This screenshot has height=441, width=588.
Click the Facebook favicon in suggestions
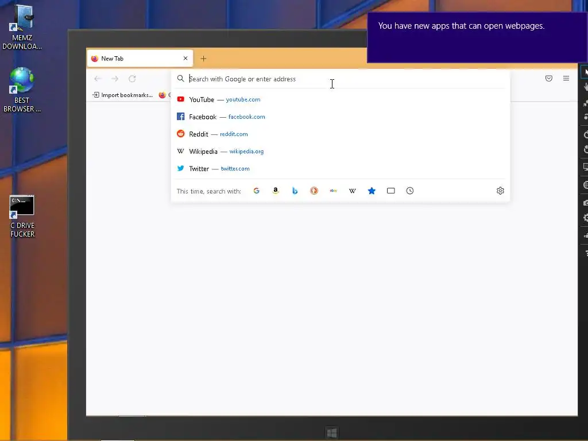point(181,116)
